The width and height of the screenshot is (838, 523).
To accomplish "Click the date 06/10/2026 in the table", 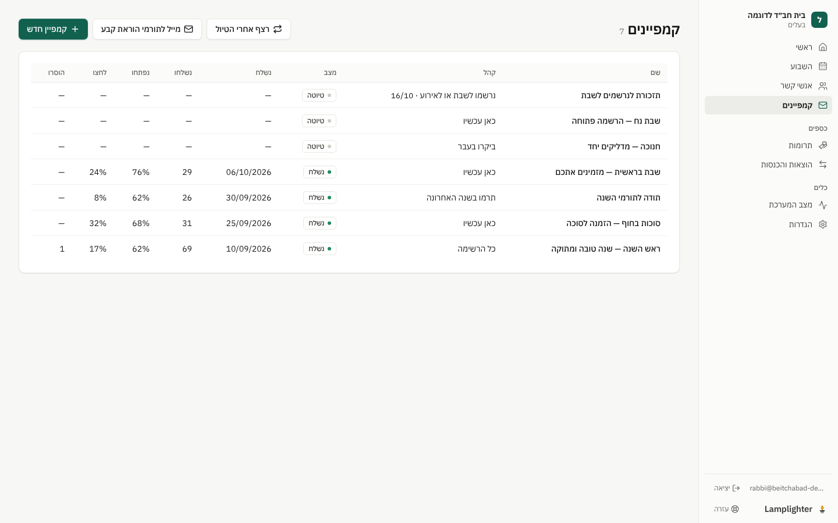I will pyautogui.click(x=248, y=172).
